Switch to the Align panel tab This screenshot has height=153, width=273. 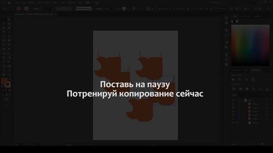pyautogui.click(x=246, y=70)
